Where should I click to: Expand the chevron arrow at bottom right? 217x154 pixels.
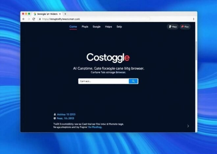(188, 126)
